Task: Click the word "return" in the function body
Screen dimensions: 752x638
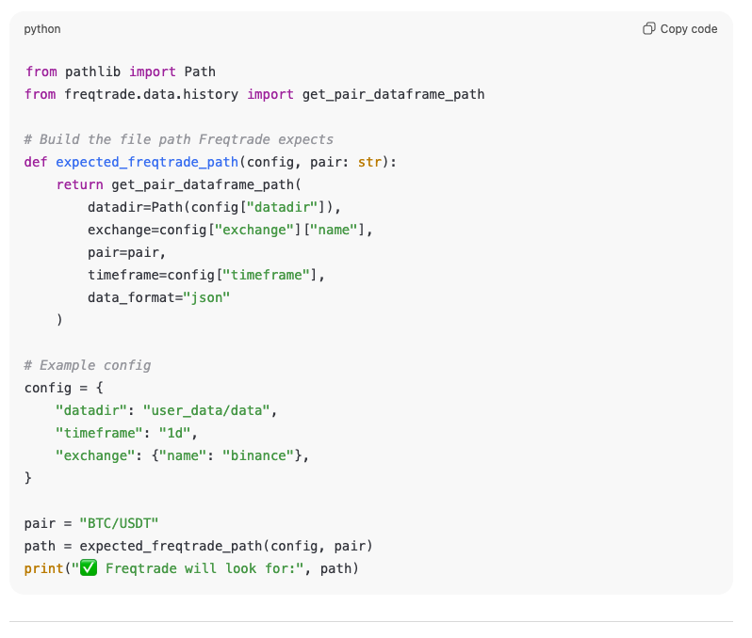Action: tap(79, 184)
